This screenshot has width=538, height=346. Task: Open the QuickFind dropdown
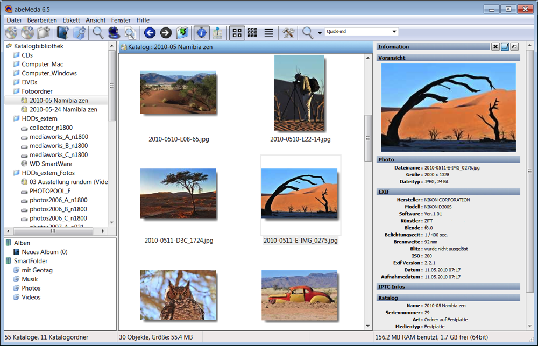click(x=394, y=32)
